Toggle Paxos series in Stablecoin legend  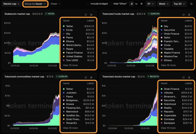pyautogui.click(x=78, y=37)
